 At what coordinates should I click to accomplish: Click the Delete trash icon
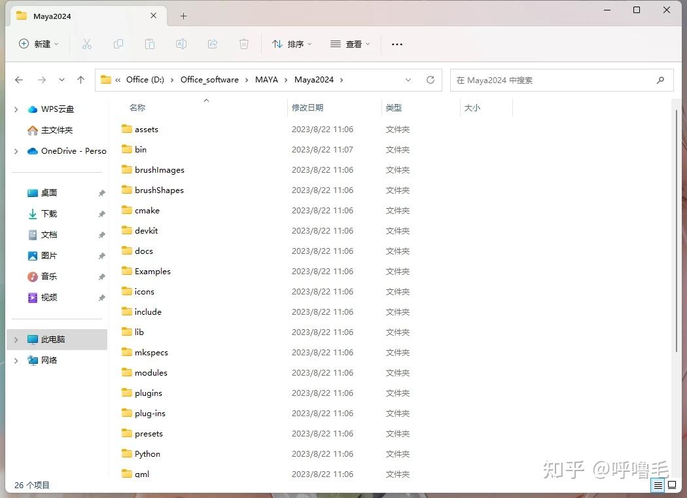[x=244, y=44]
